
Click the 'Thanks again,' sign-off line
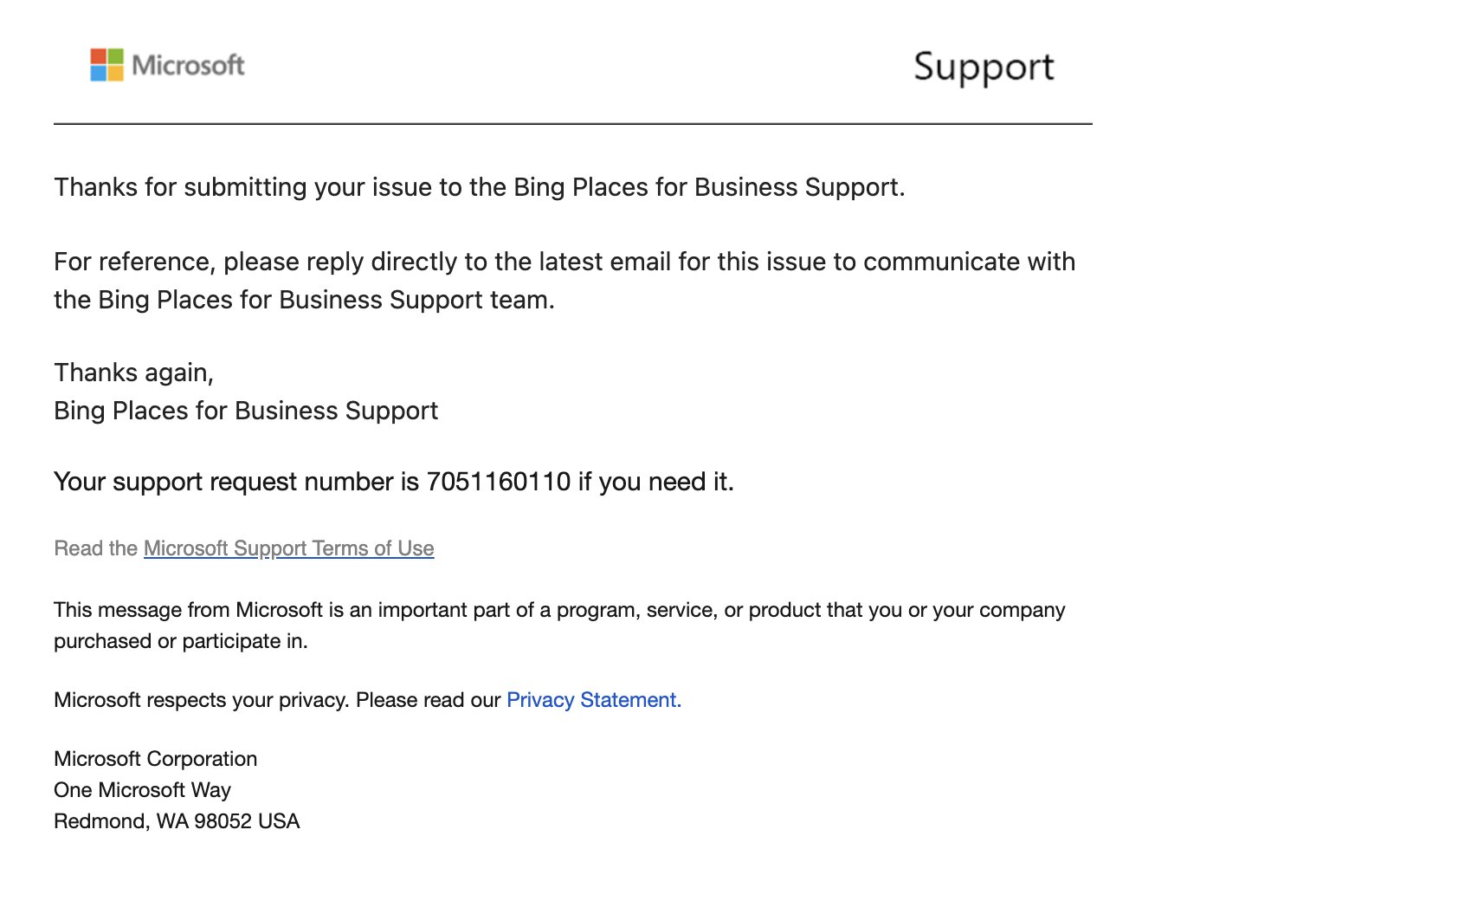(134, 373)
